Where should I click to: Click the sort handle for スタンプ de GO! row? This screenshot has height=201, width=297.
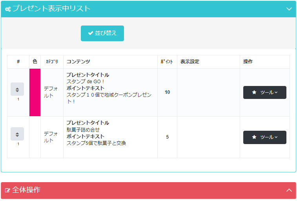(17, 90)
